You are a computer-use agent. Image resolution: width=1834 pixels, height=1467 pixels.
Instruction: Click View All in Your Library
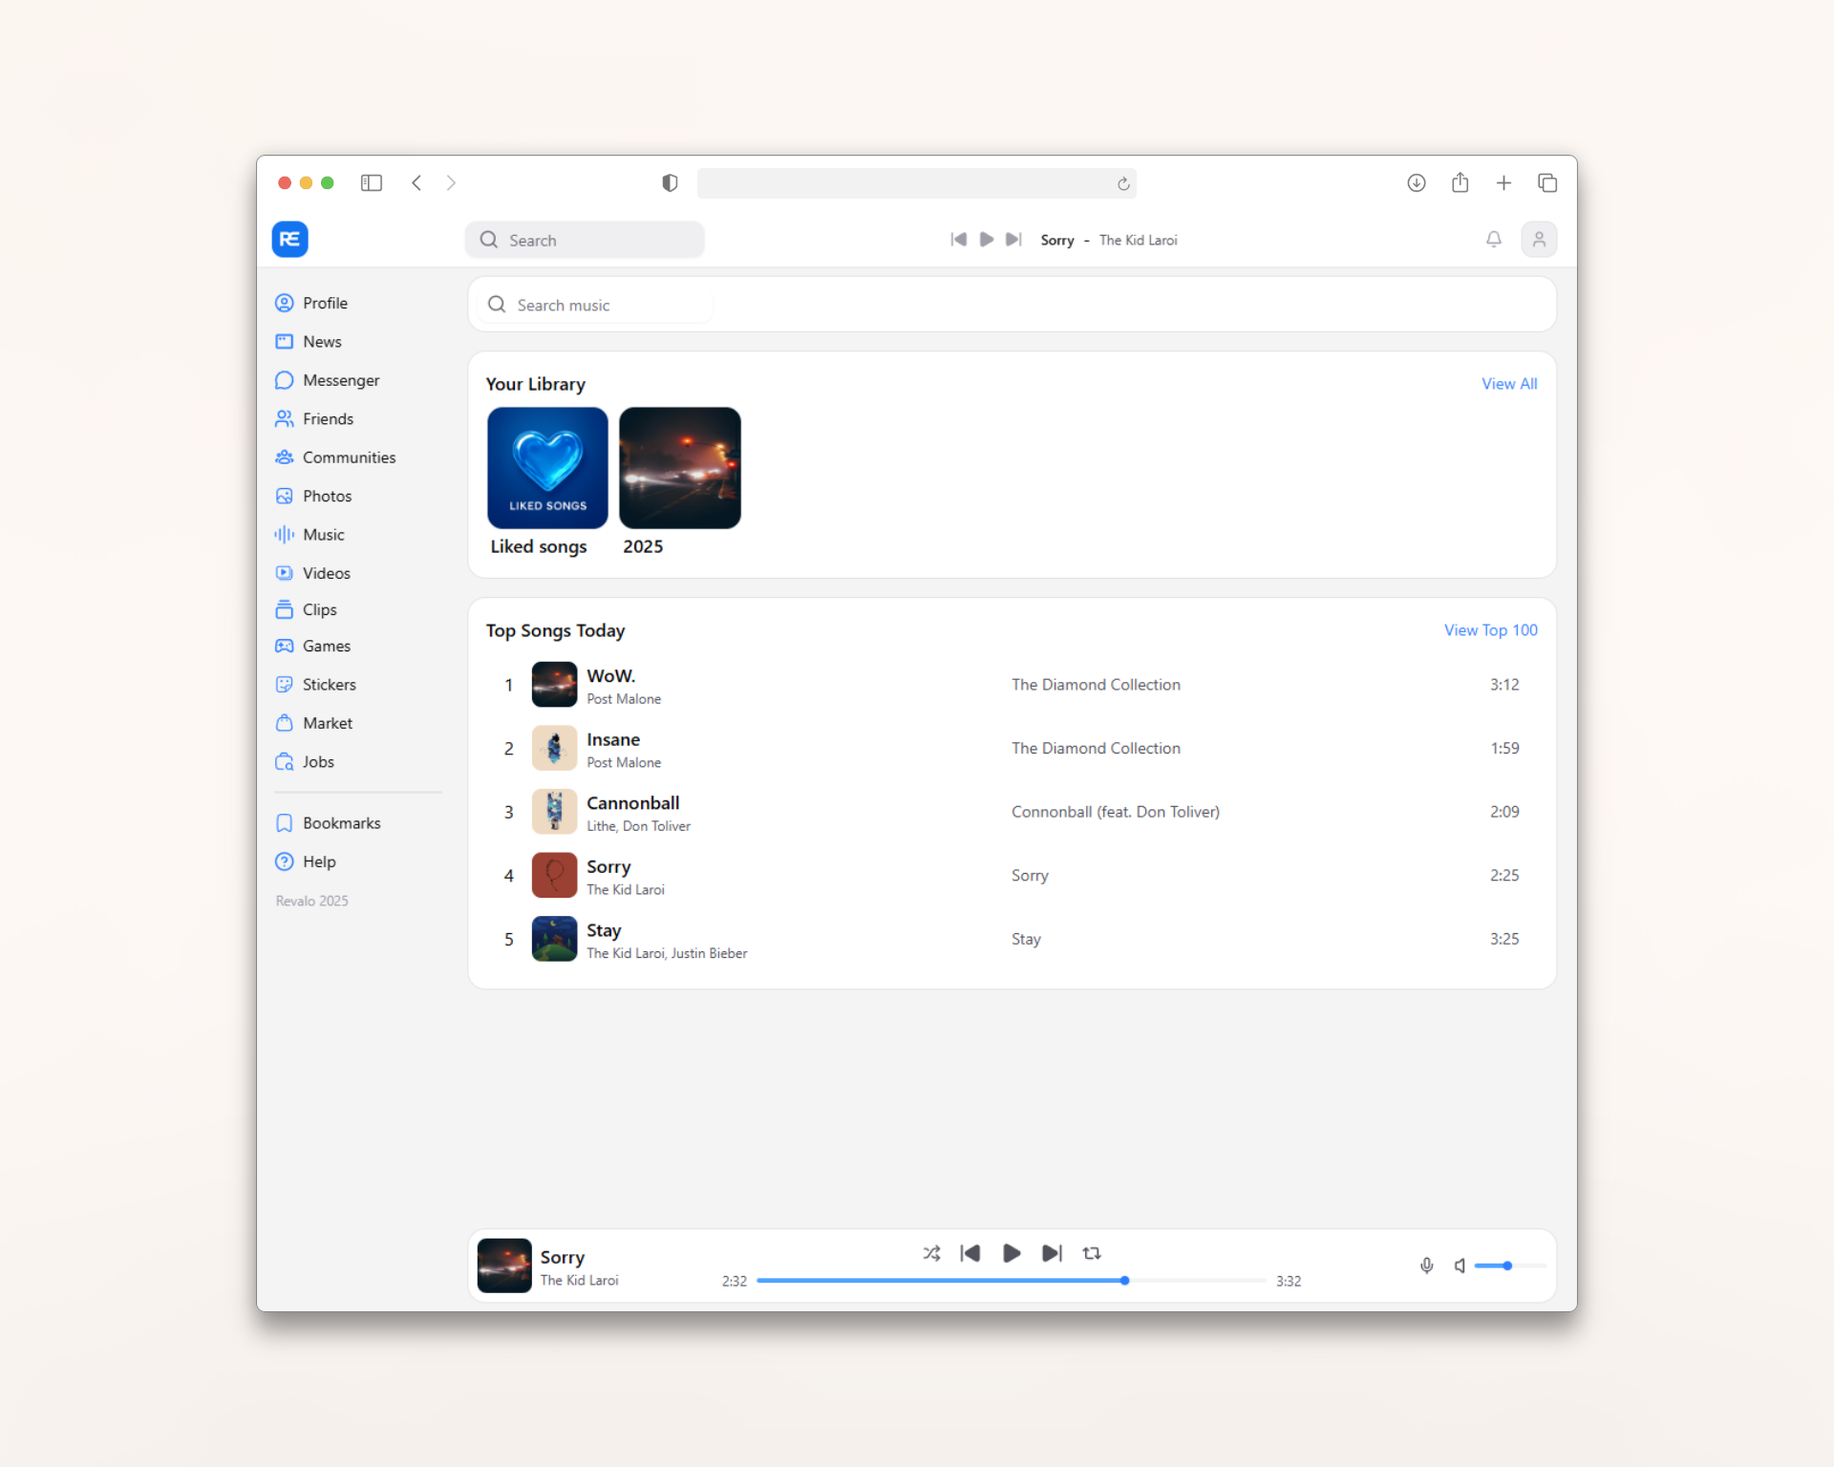click(1509, 383)
